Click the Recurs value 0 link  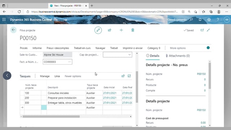tap(205, 79)
